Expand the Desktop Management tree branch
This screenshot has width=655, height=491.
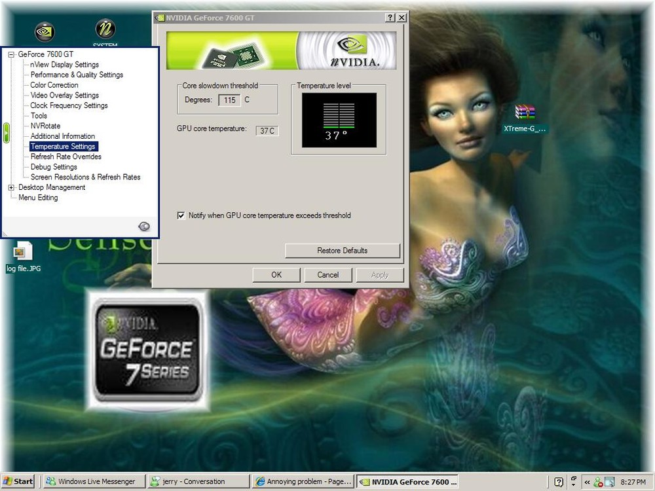pyautogui.click(x=10, y=187)
